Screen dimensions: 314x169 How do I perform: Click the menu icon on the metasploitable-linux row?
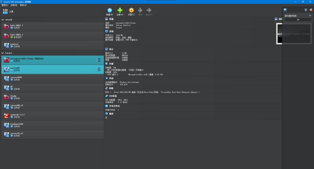tap(98, 60)
